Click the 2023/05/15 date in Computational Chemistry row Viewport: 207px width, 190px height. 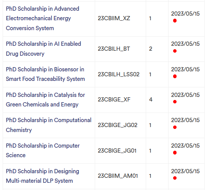pos(185,120)
